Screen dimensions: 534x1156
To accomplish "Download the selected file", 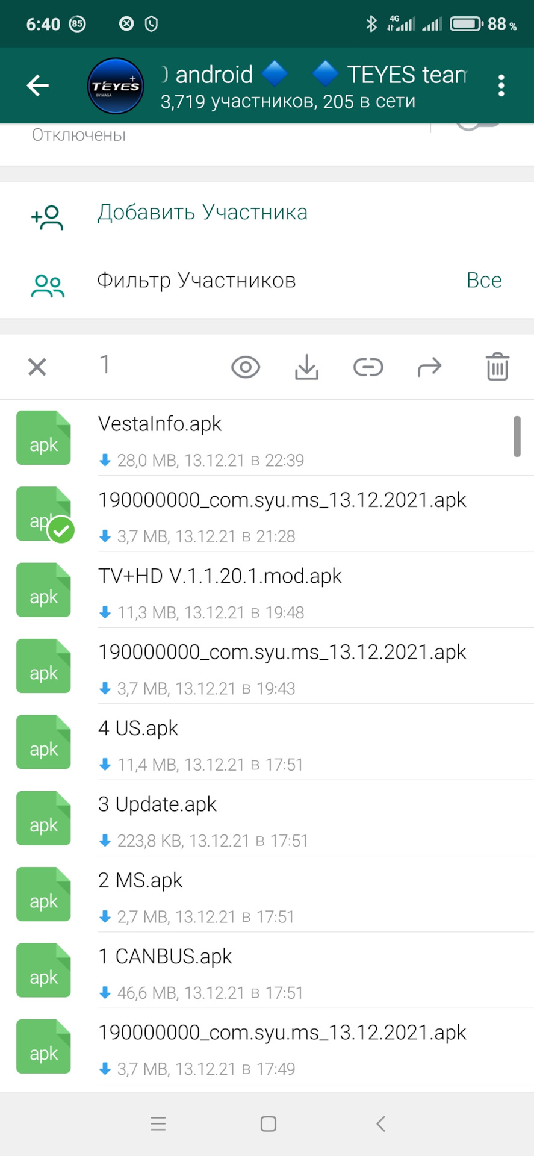I will coord(307,367).
